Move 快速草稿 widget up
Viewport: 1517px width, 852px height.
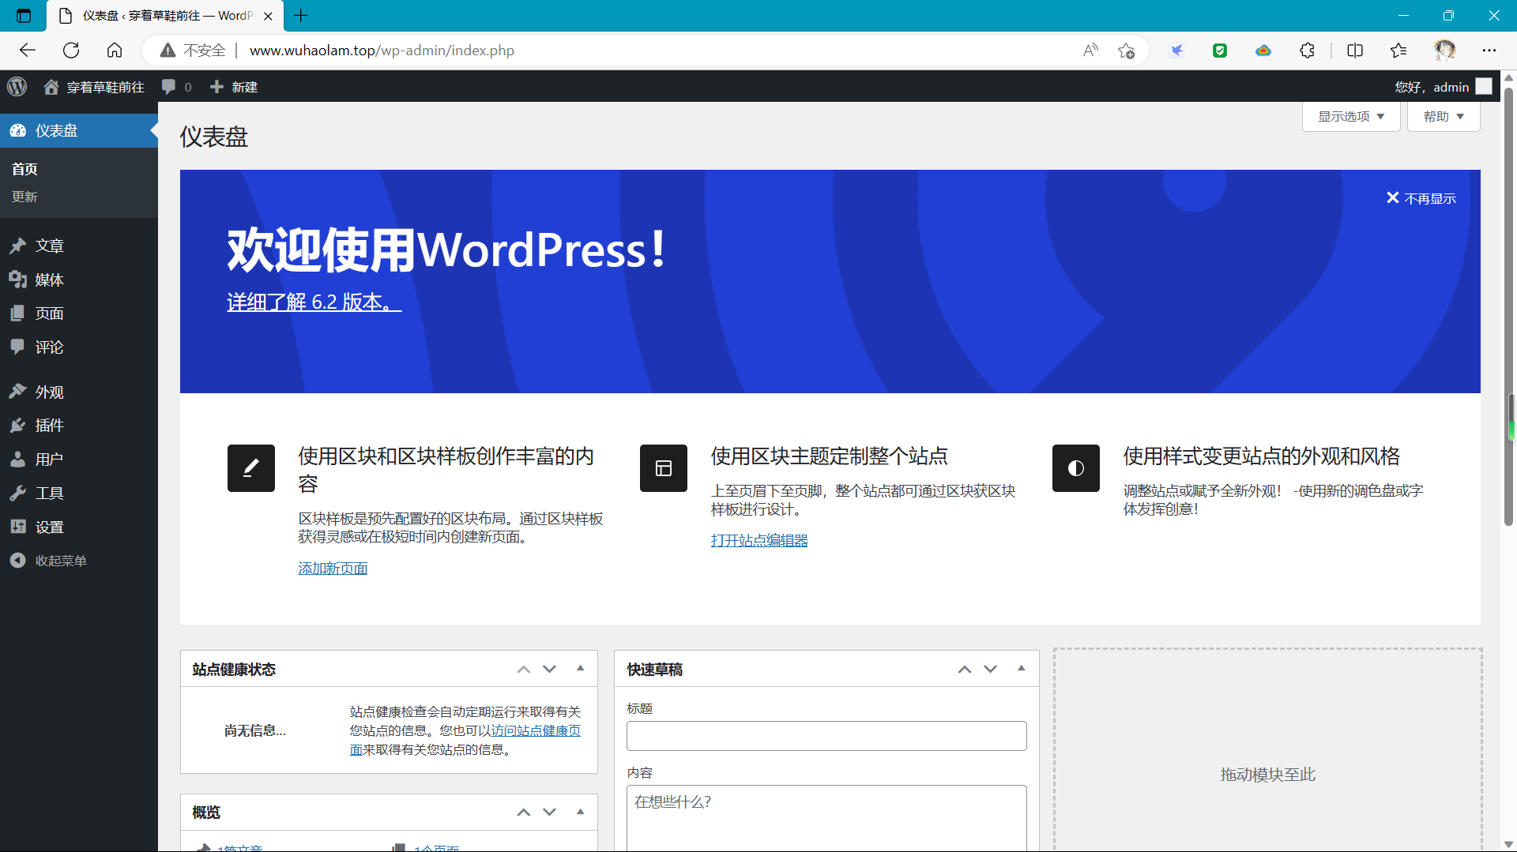(x=965, y=670)
